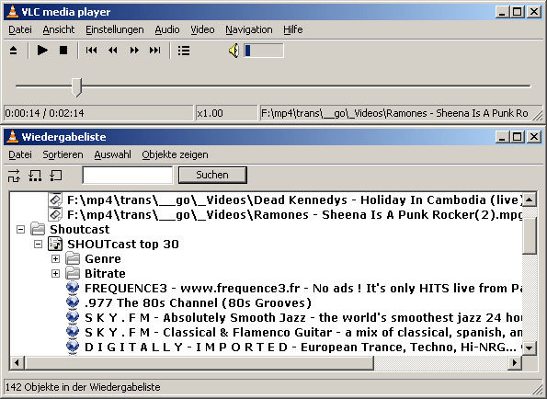Select FREQUENCE3 radio station entry
This screenshot has width=547, height=399.
click(x=303, y=288)
